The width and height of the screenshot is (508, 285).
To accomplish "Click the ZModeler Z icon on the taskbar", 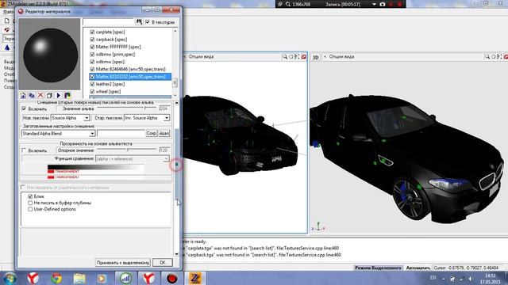I will 195,278.
